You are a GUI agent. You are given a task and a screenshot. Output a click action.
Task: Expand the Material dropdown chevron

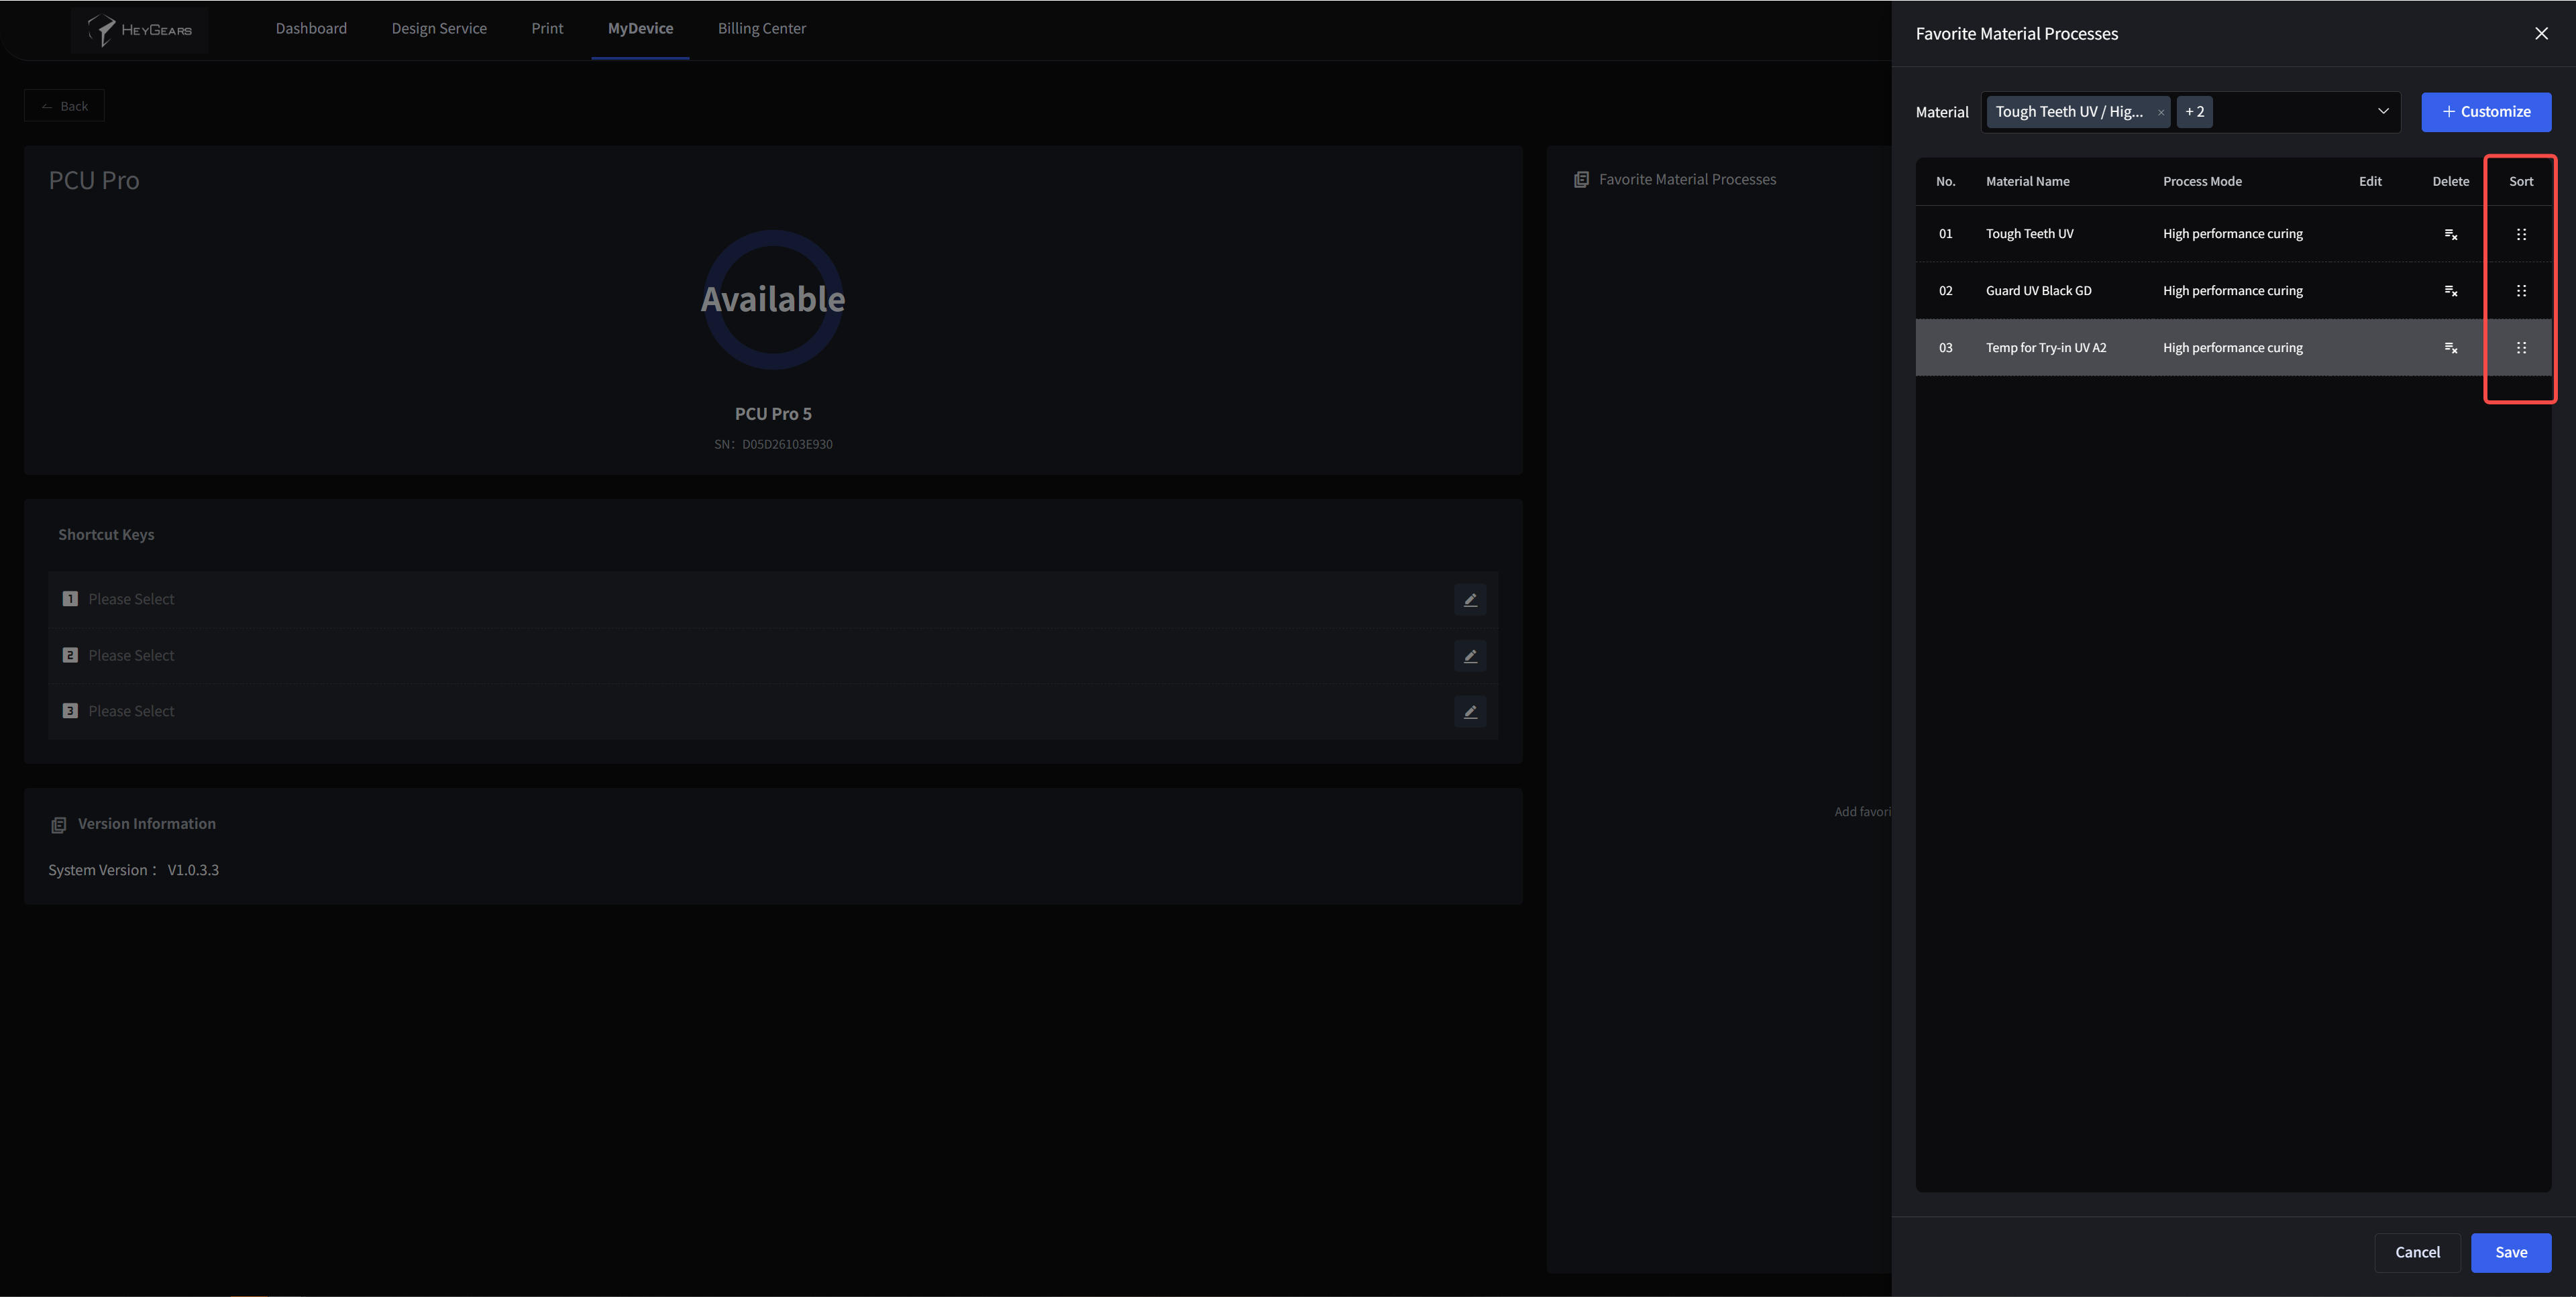pos(2383,111)
